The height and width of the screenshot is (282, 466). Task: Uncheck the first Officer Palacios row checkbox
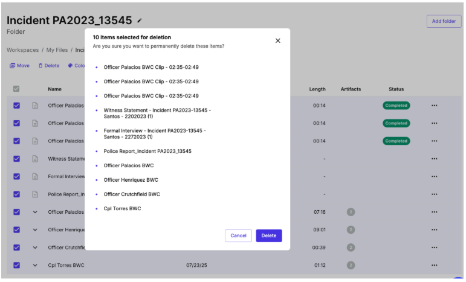pyautogui.click(x=17, y=106)
